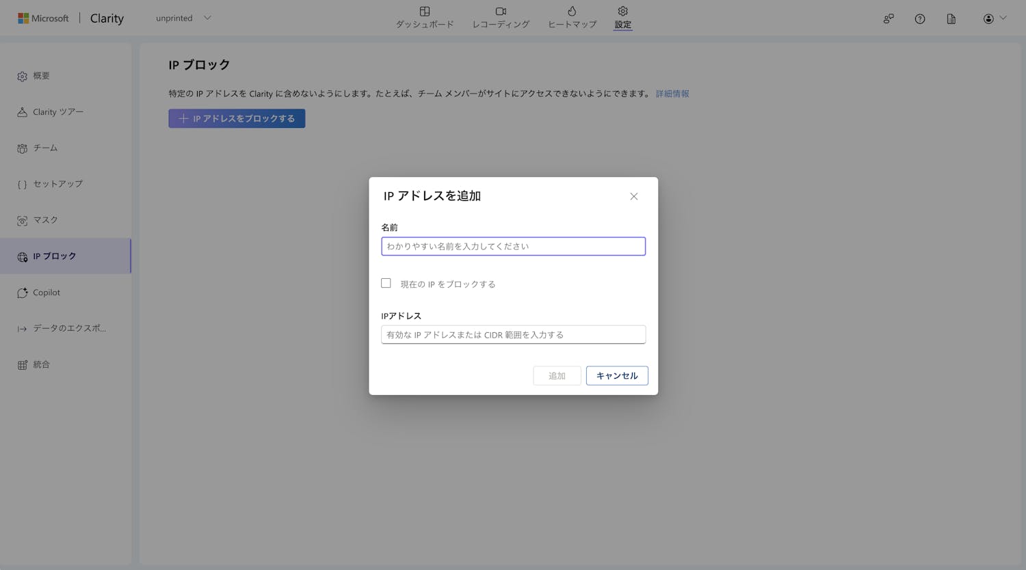Click the 名前 text field
Screen dimensions: 1026x570
[x=513, y=246]
